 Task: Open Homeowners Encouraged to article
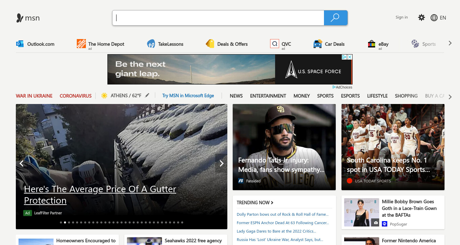click(86, 241)
